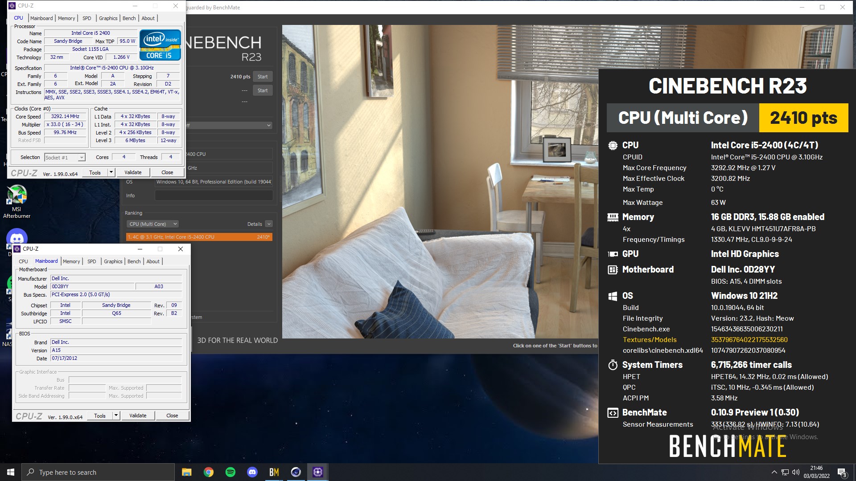This screenshot has width=856, height=481.
Task: Click the top CPU-Z window title icon
Action: pos(12,6)
